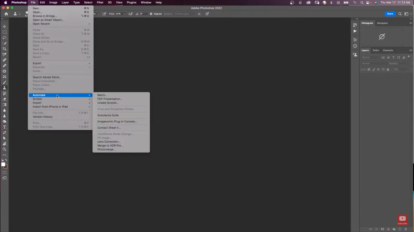414x232 pixels.
Task: Toggle airbrush build-up effects
Action: (131, 14)
